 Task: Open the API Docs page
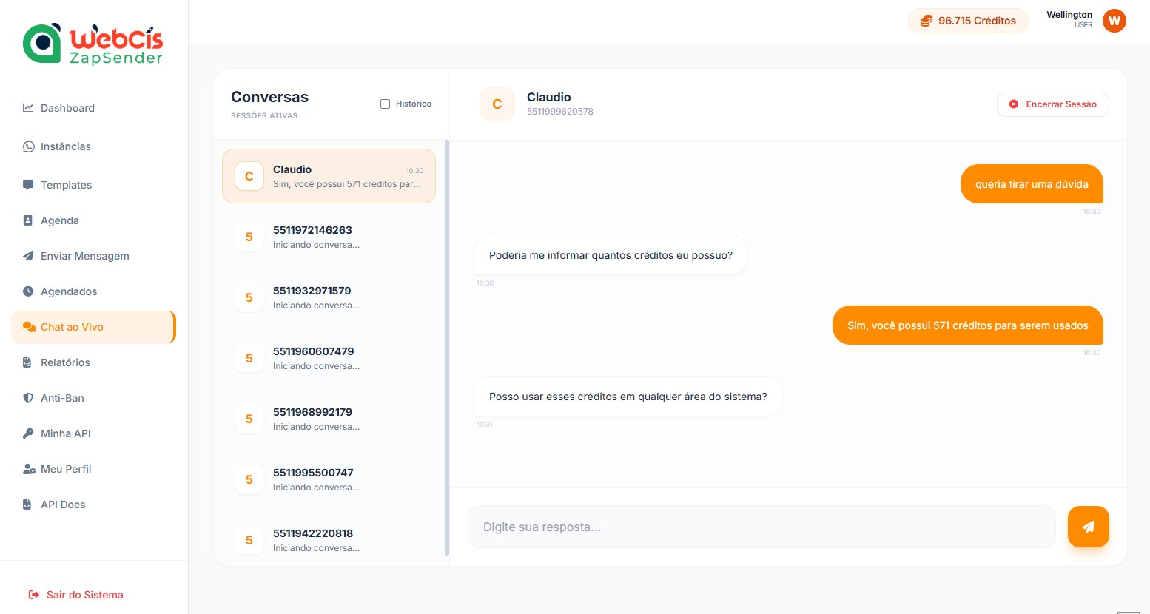pos(63,505)
